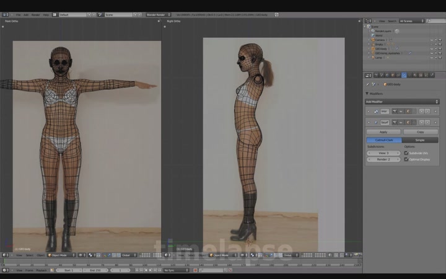Open the Playback menu in timeline
Viewport: 446px width, 279px height.
click(x=42, y=270)
